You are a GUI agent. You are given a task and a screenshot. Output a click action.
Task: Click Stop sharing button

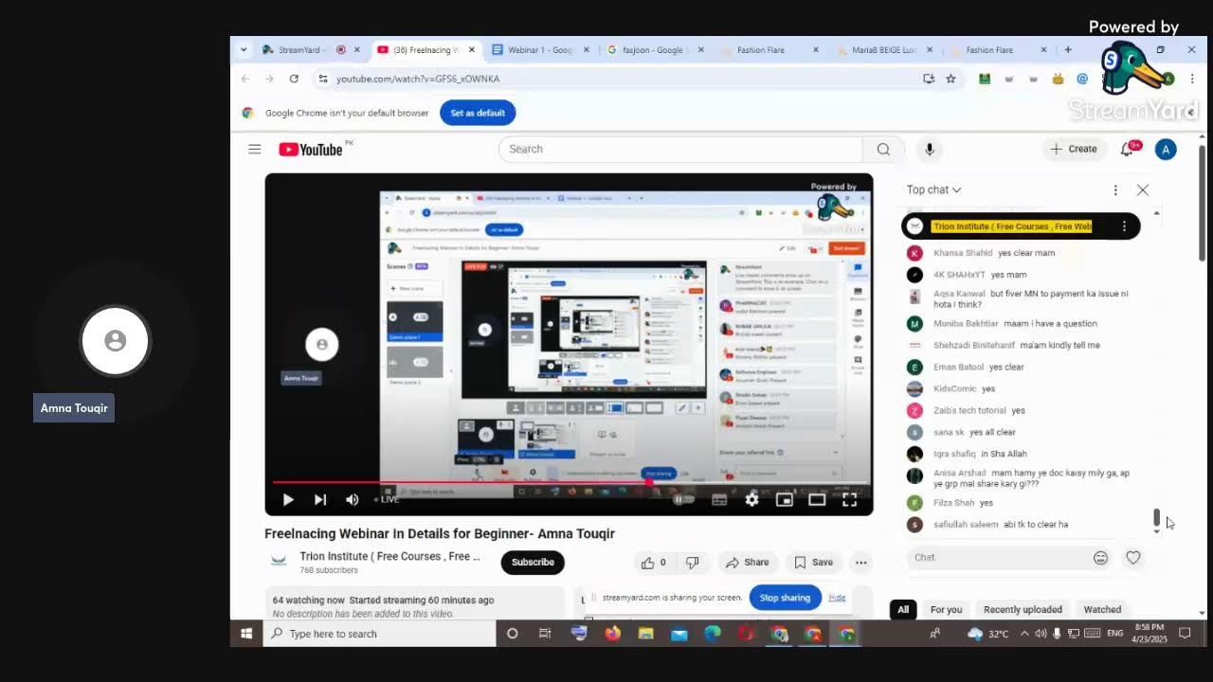pos(785,598)
